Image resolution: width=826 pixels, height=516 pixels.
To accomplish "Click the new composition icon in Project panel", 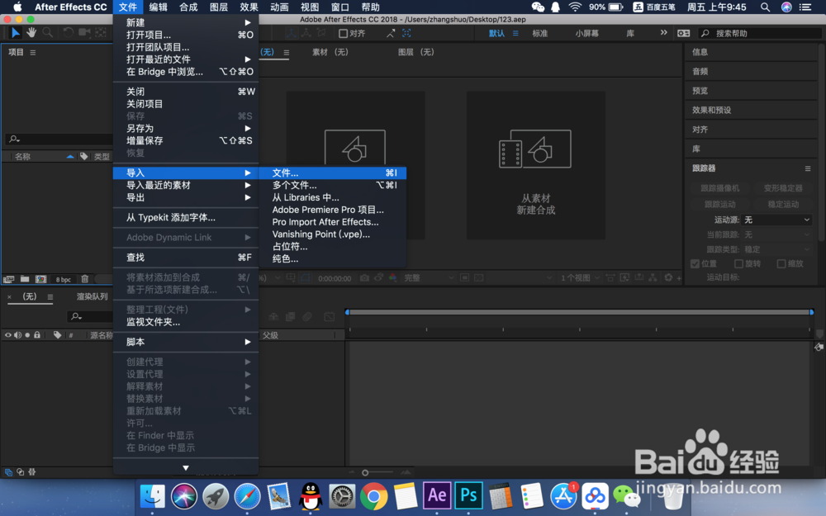I will [x=40, y=279].
